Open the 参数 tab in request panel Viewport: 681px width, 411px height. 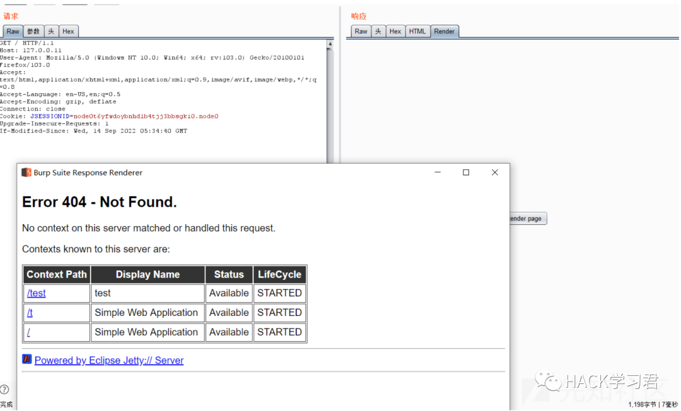[x=33, y=31]
